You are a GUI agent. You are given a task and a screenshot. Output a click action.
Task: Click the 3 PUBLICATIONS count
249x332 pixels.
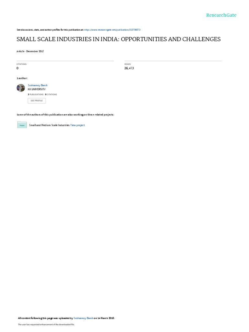click(36, 94)
